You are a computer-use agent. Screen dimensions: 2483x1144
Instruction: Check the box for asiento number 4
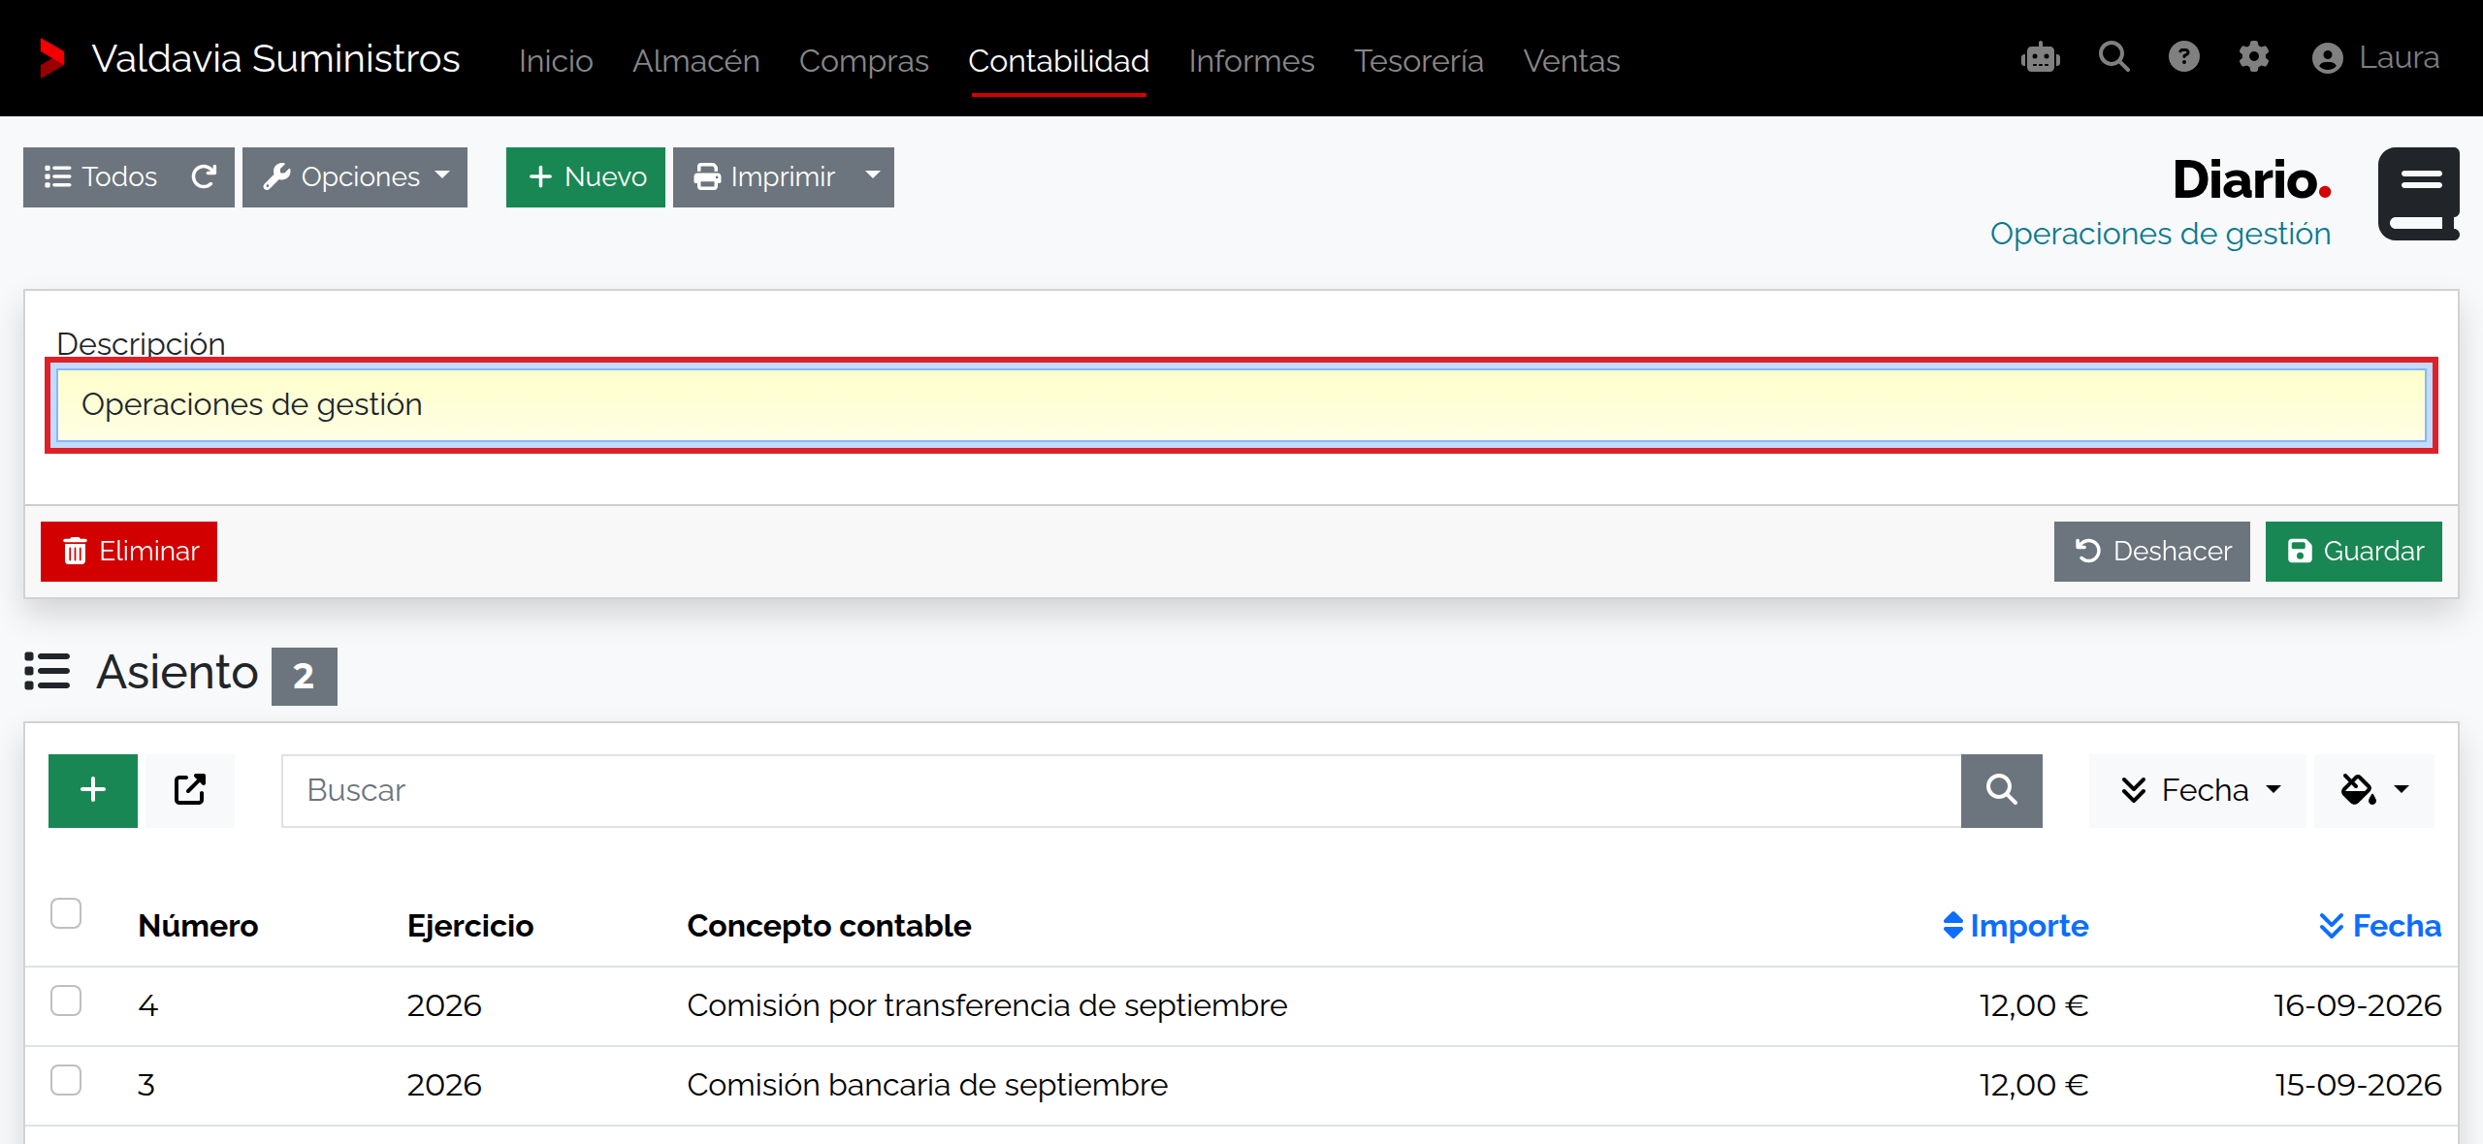[x=66, y=1001]
